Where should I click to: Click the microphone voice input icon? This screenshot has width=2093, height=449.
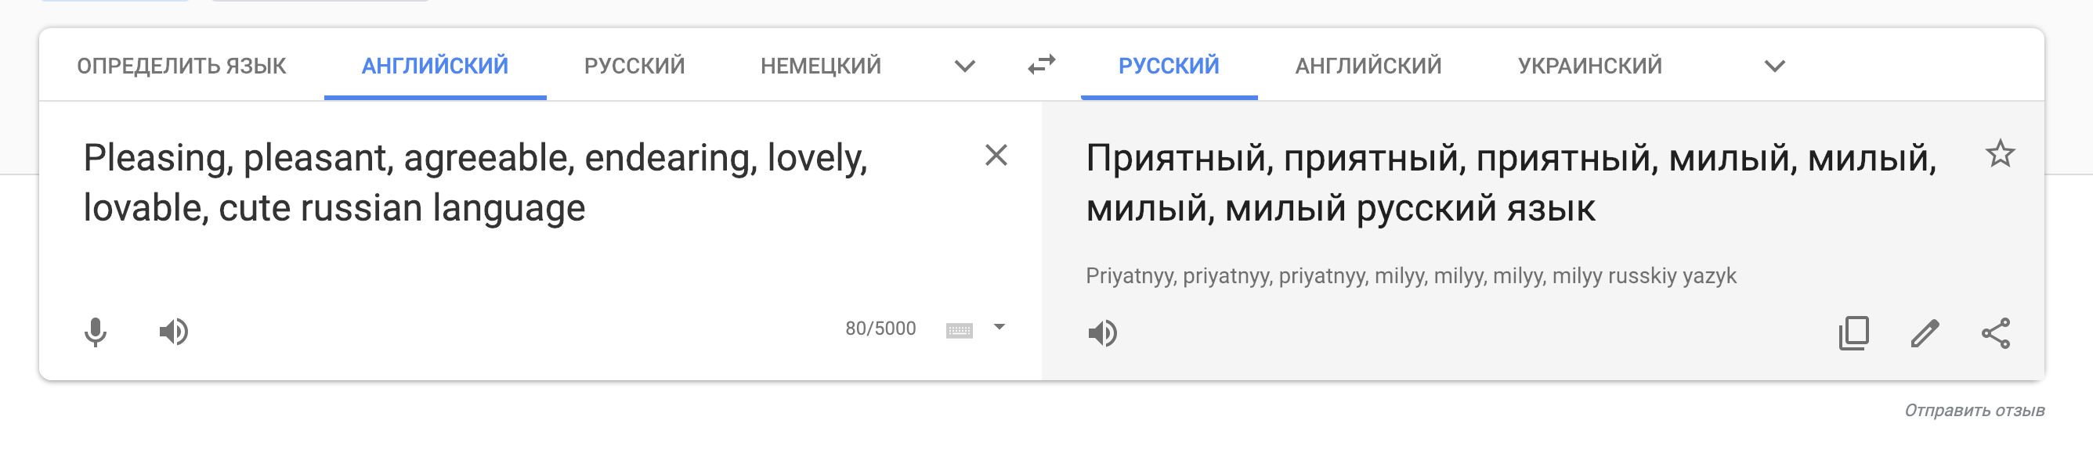pos(95,331)
